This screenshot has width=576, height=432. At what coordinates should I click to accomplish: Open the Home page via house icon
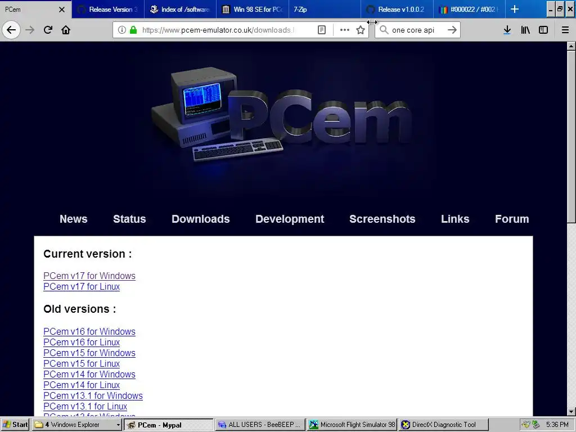coord(66,30)
